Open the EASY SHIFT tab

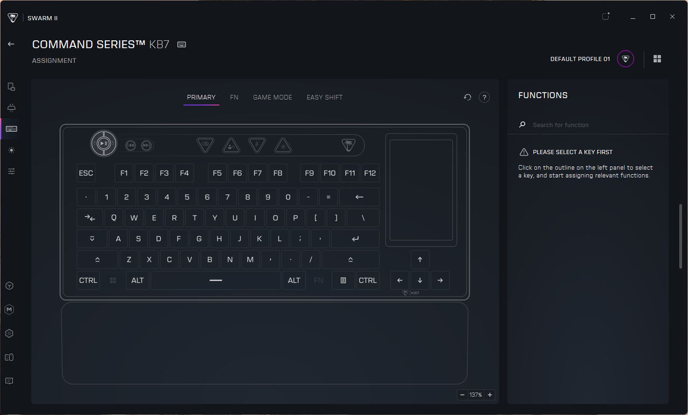coord(325,97)
